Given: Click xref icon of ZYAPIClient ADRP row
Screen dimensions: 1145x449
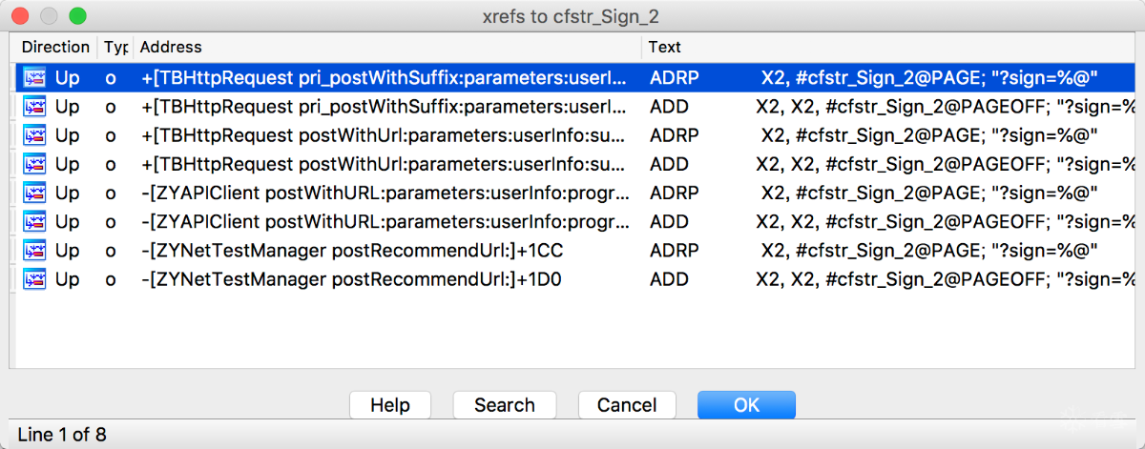Looking at the screenshot, I should point(34,193).
